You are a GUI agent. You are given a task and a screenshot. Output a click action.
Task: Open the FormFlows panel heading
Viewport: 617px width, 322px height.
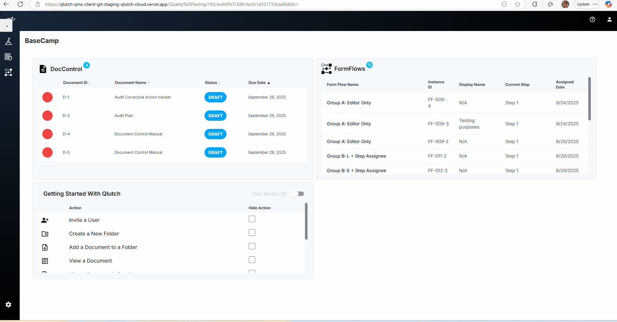click(x=350, y=69)
